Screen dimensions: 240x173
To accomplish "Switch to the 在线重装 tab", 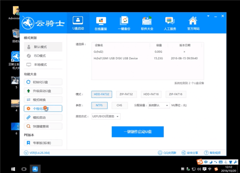I will click(101, 23).
